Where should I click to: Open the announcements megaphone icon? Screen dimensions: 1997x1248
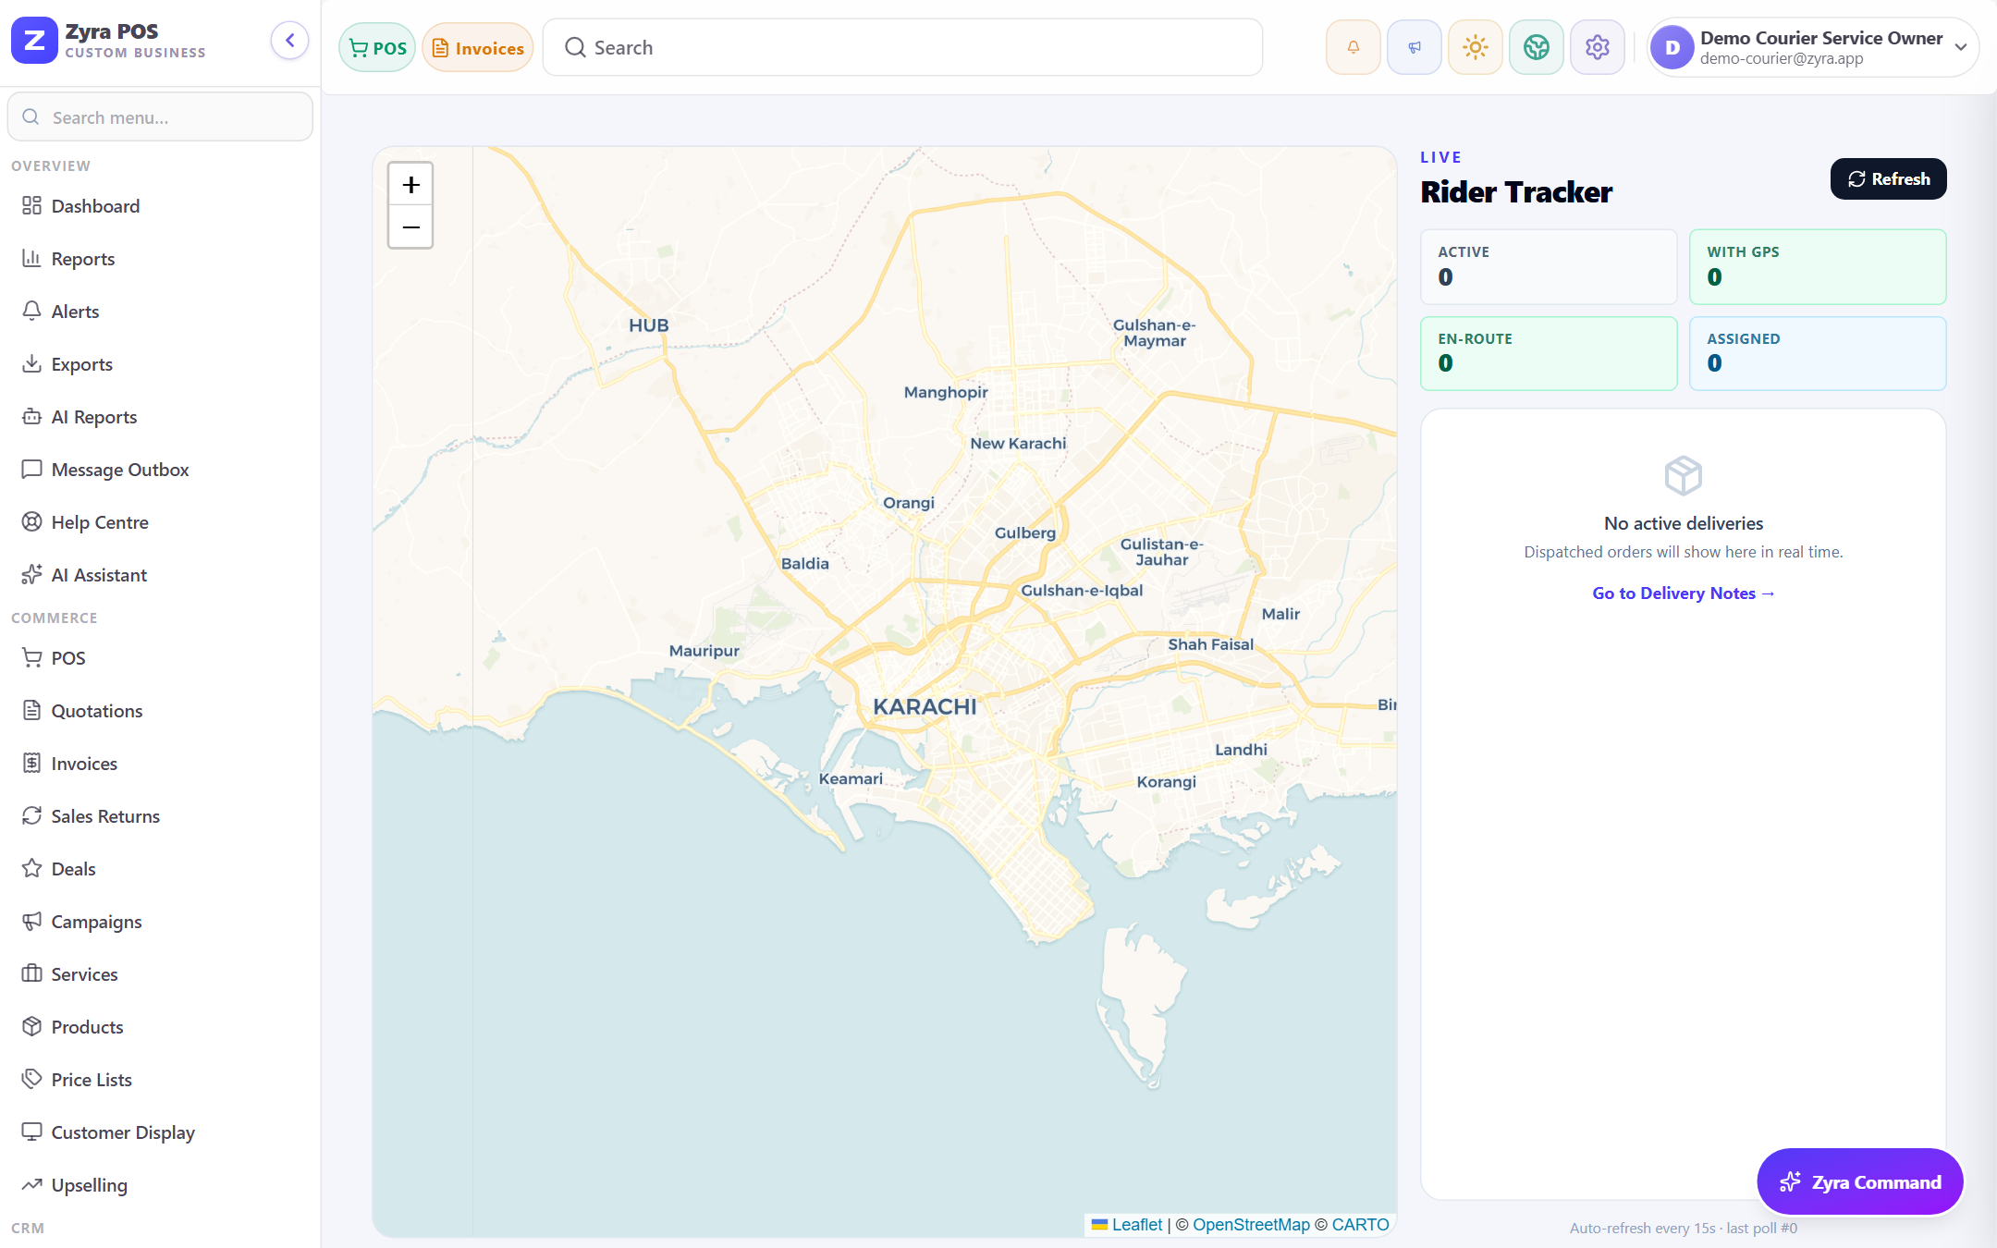tap(1414, 47)
